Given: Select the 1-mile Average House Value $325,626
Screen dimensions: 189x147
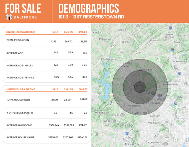Looking at the screenshot, I should tap(53, 137).
